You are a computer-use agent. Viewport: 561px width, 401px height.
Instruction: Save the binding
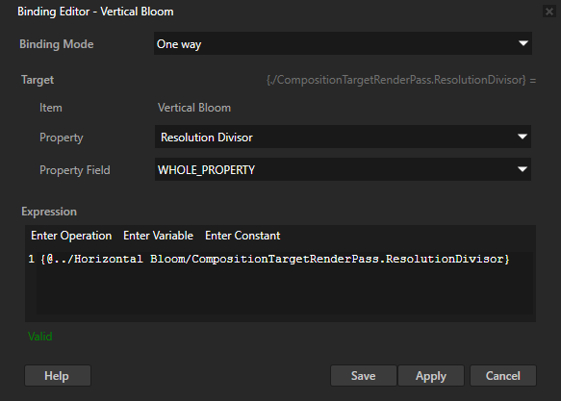coord(364,376)
